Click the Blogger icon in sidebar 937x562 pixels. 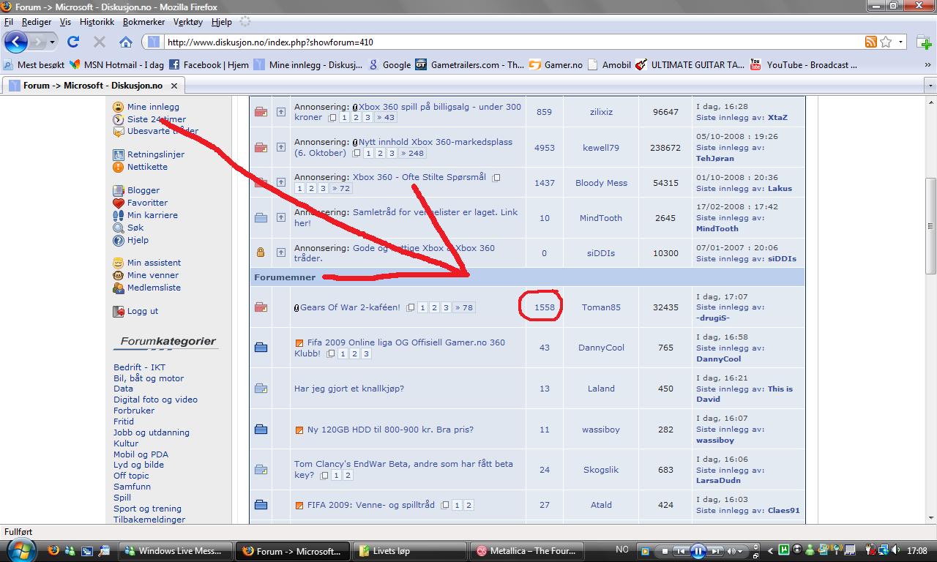tap(119, 190)
